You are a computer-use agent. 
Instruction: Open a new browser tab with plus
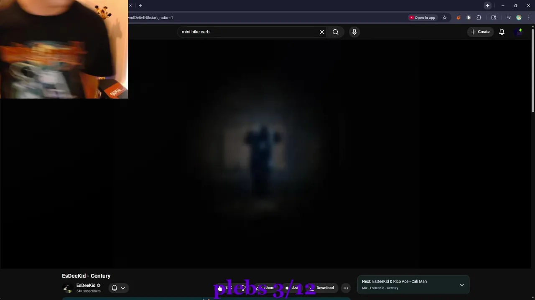[x=140, y=5]
